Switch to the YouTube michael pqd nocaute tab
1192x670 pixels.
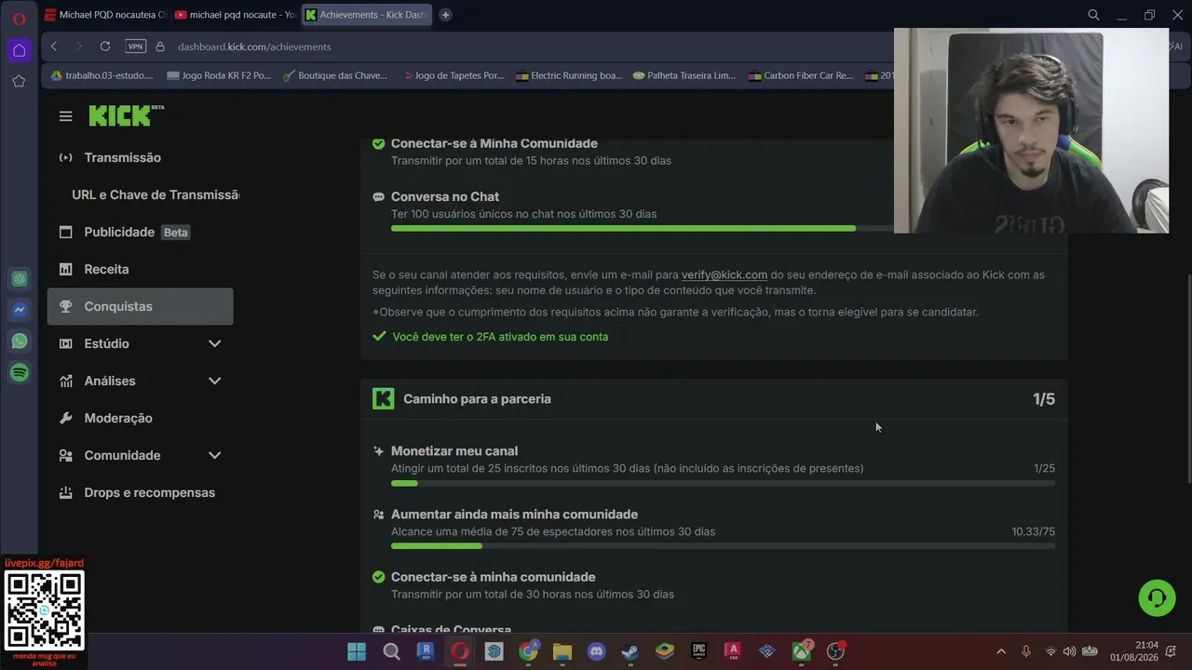236,15
